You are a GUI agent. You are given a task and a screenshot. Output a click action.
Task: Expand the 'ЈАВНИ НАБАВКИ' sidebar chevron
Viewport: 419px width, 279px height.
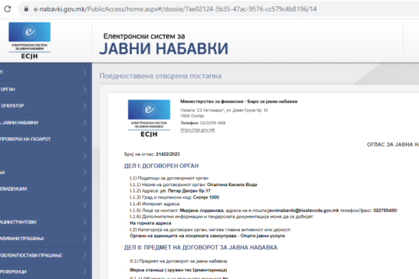click(84, 122)
